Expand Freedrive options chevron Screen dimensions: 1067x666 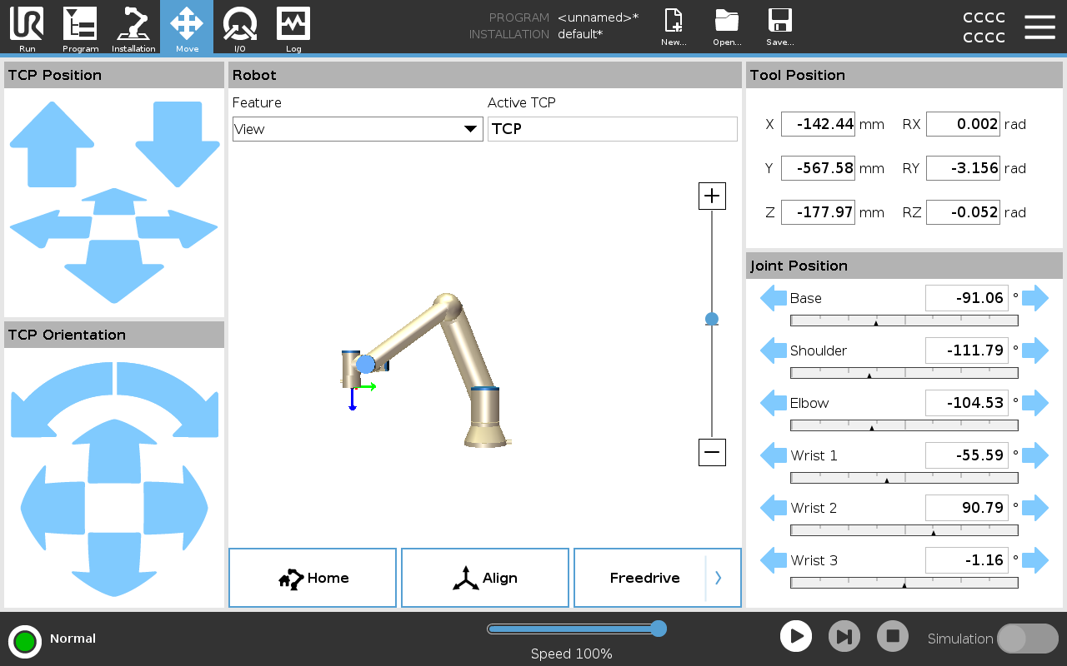719,578
